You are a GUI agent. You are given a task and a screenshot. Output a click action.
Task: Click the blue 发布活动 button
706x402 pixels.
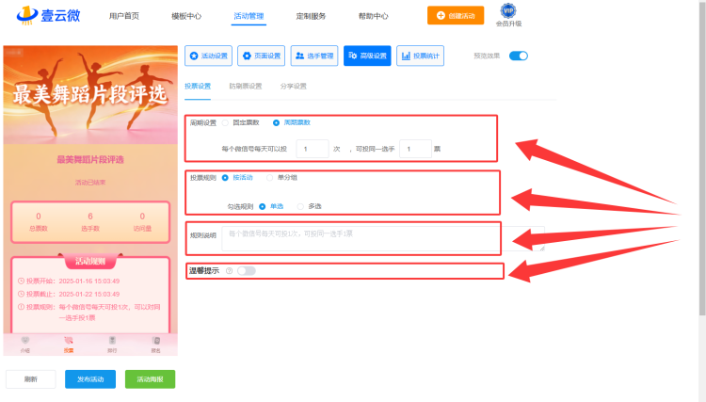pyautogui.click(x=90, y=379)
